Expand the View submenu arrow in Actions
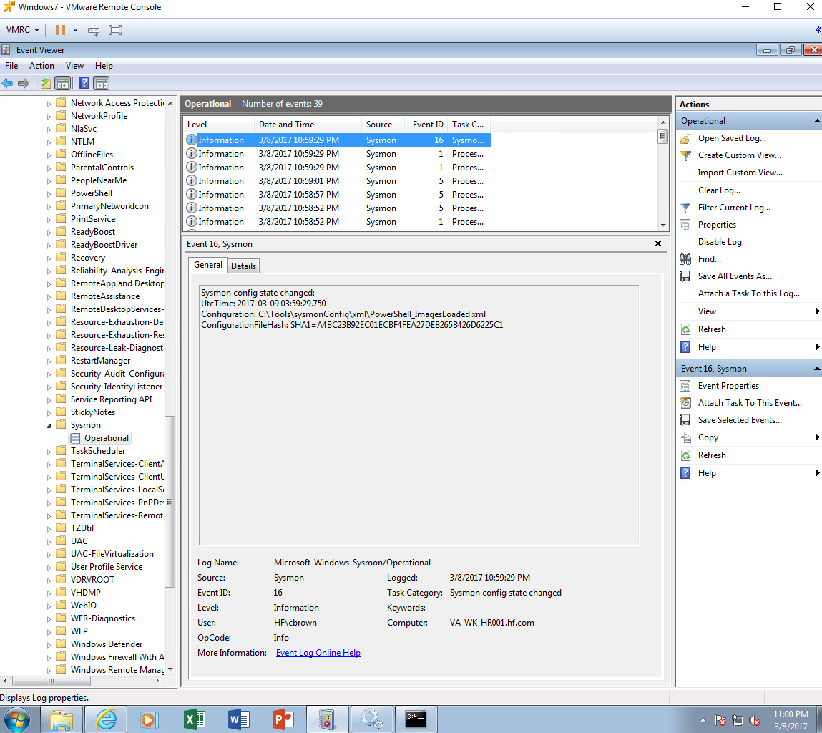Screen dimensions: 822x733 click(817, 311)
